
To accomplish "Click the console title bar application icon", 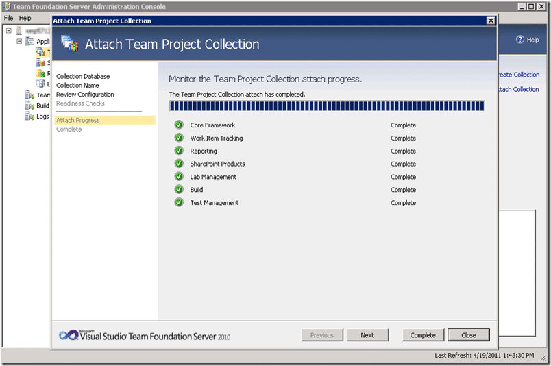I will (6, 6).
